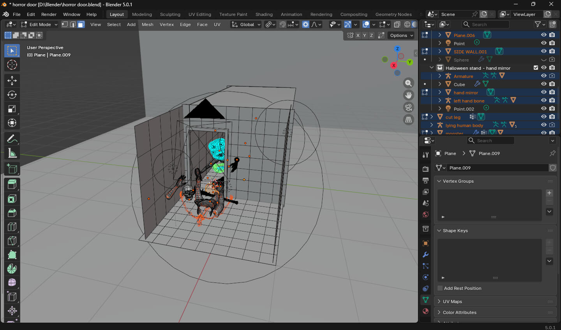Select the Annotate tool
The image size is (561, 330).
(x=12, y=139)
